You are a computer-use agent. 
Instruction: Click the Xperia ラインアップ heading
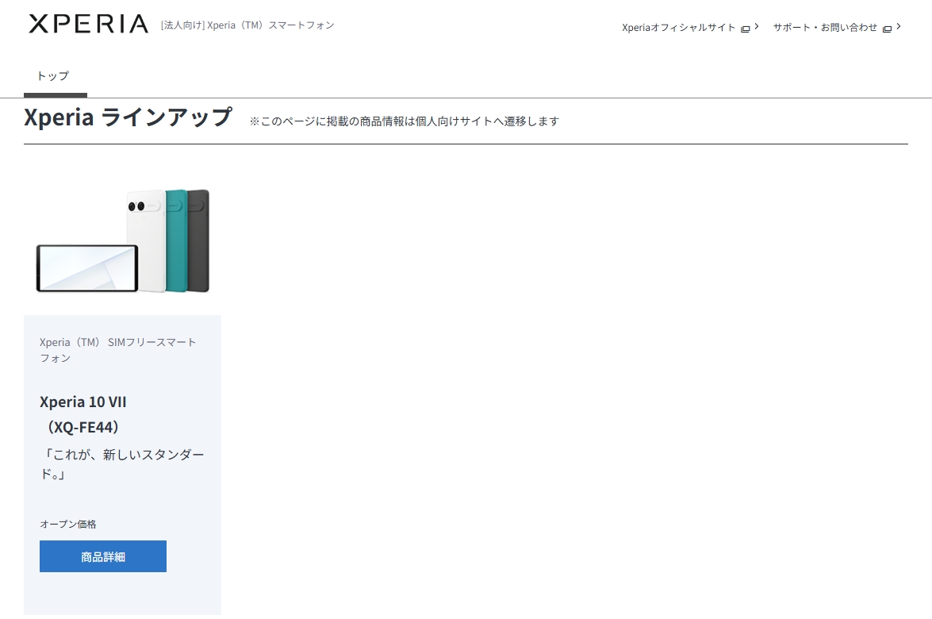tap(128, 117)
